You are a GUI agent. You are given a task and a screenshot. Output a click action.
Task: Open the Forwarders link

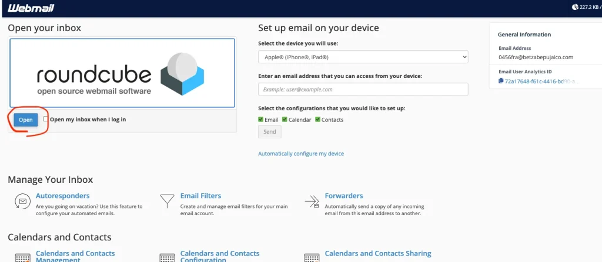(x=343, y=196)
